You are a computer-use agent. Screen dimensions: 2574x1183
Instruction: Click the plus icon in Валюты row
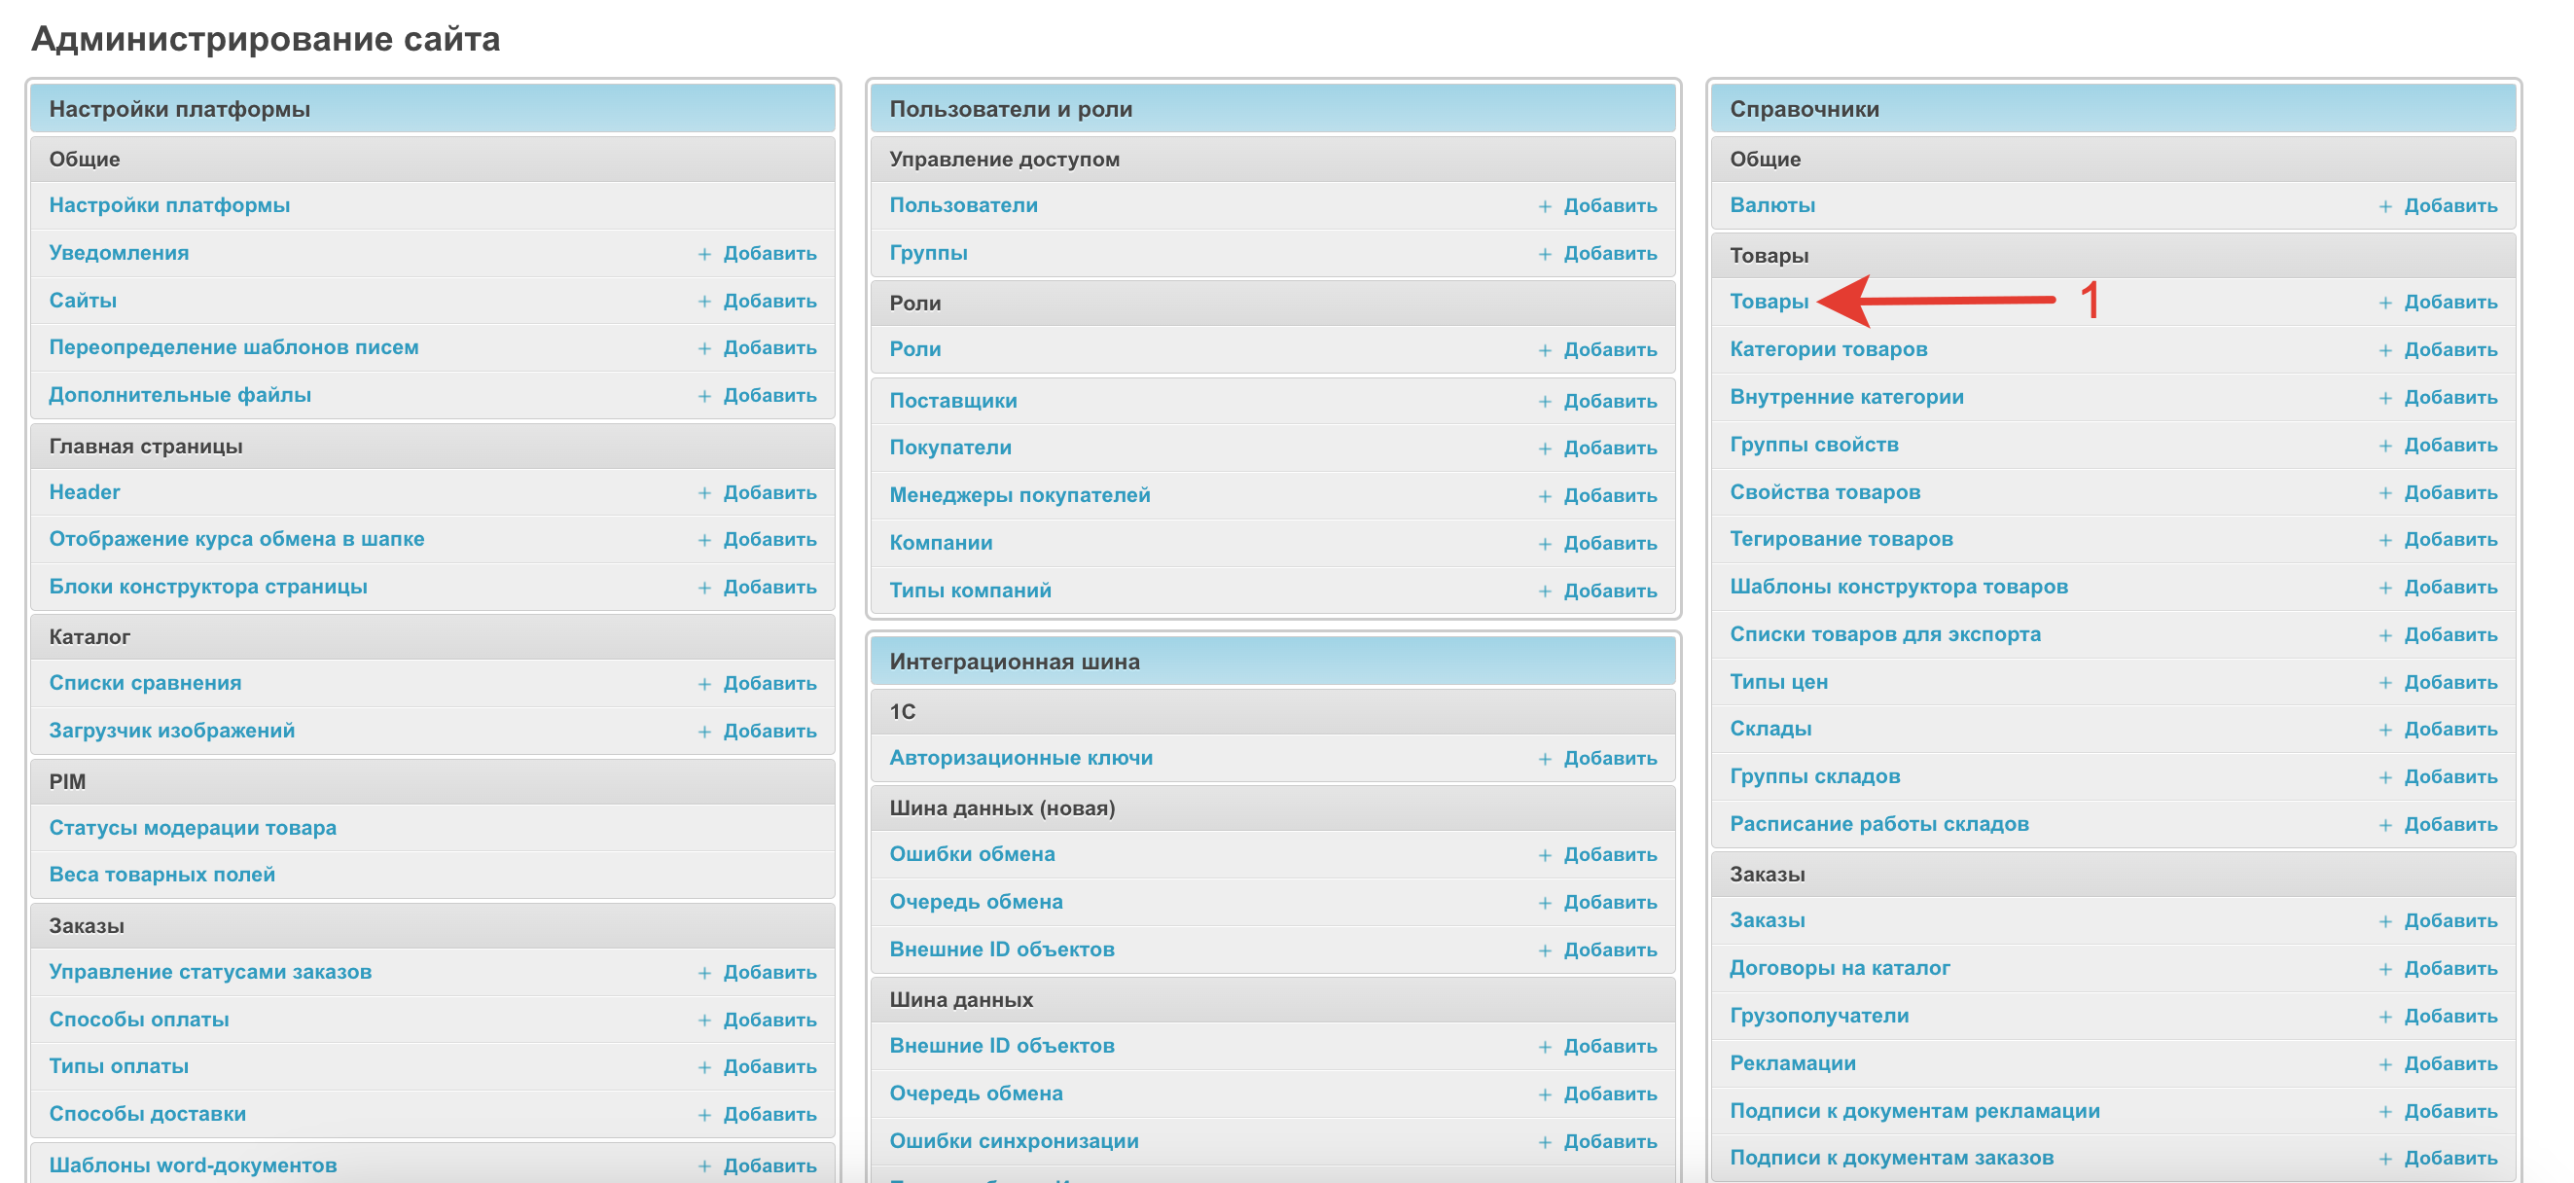click(x=2384, y=206)
